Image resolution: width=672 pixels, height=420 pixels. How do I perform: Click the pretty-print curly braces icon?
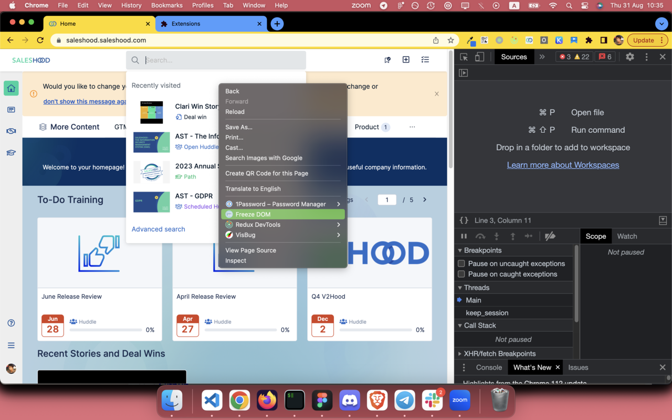pyautogui.click(x=464, y=220)
